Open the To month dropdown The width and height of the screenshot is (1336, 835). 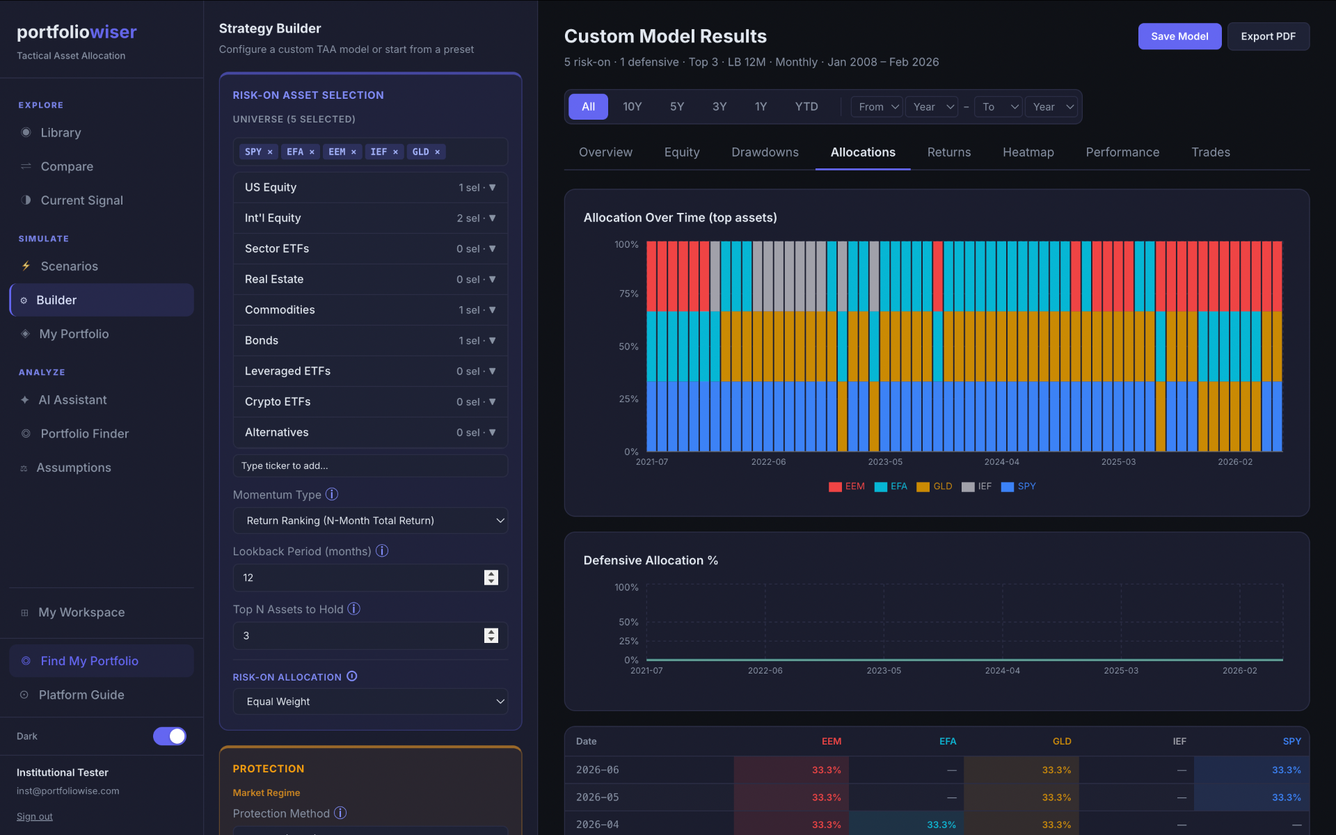(x=999, y=106)
